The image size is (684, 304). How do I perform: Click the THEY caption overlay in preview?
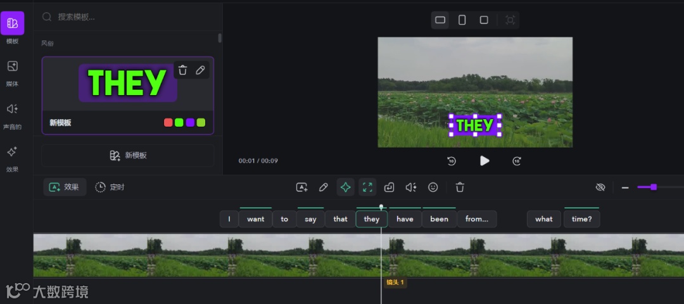pyautogui.click(x=475, y=125)
